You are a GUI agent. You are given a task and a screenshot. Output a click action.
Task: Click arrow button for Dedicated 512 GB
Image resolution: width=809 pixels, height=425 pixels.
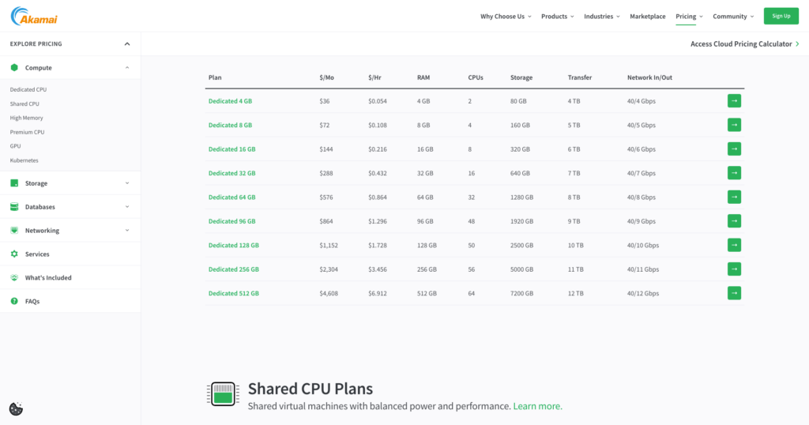pos(734,293)
